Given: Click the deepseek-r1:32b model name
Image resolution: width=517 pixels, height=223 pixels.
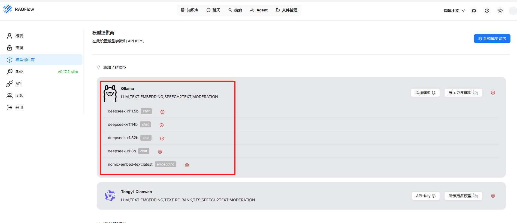Looking at the screenshot, I should pos(123,138).
